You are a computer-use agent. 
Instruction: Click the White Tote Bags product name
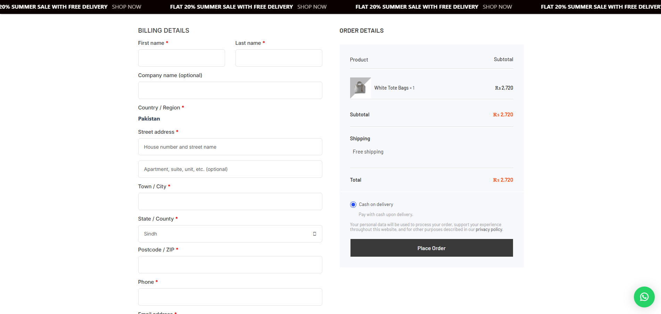391,88
